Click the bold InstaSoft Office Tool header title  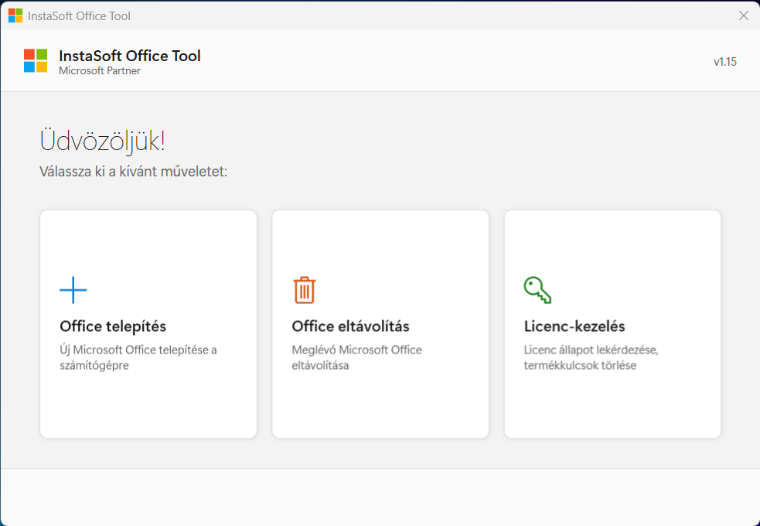[x=130, y=56]
